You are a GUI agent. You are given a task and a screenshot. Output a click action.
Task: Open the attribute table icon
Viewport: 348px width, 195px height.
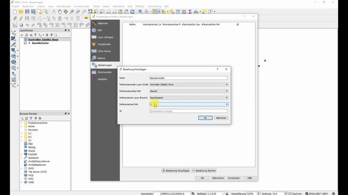pos(178,11)
